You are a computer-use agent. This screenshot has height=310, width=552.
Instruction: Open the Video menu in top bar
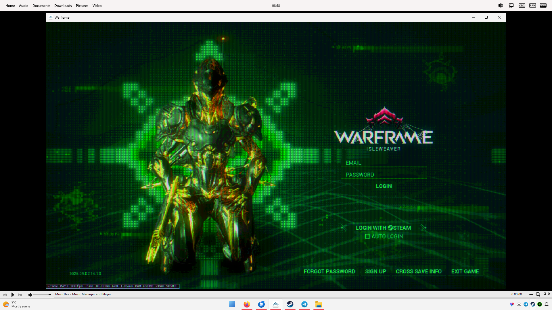coord(97,5)
